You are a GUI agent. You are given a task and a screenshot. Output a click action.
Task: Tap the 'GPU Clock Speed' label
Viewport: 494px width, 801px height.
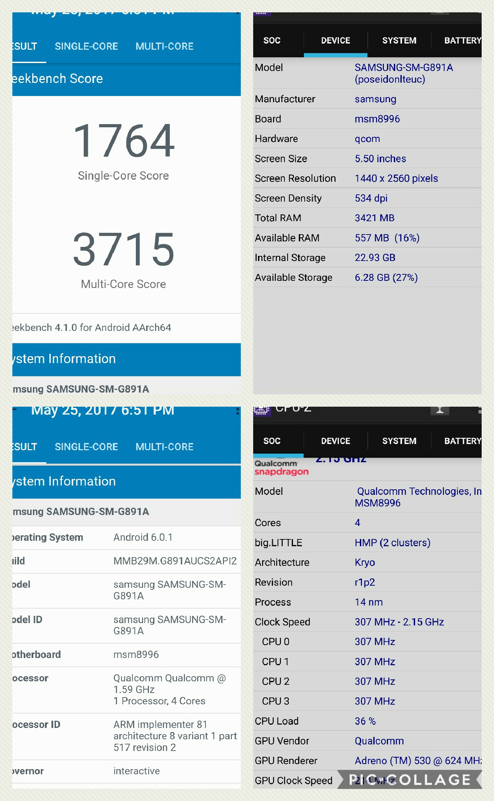coord(294,781)
